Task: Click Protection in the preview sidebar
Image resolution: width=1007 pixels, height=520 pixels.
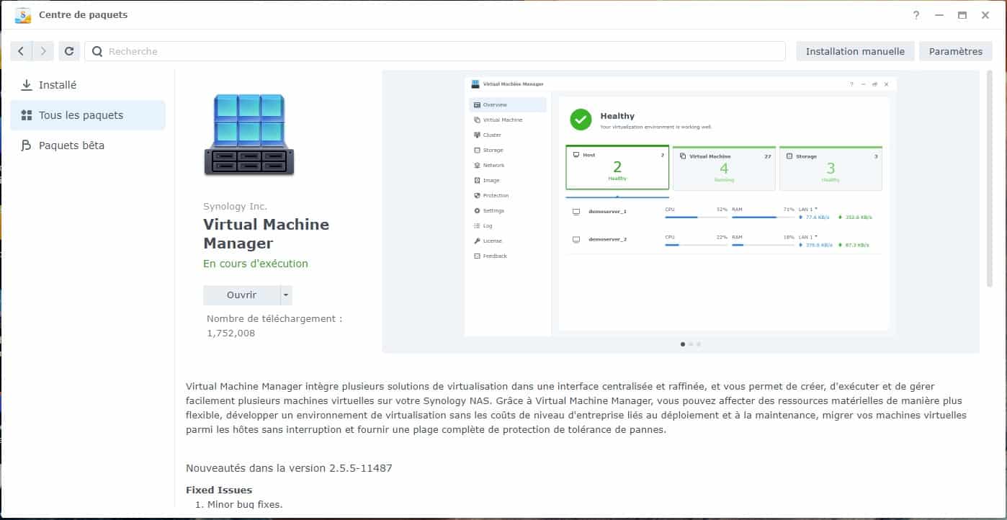Action: pos(508,196)
